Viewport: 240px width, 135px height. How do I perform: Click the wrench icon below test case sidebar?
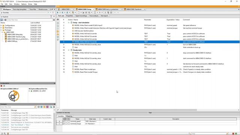tap(58, 110)
